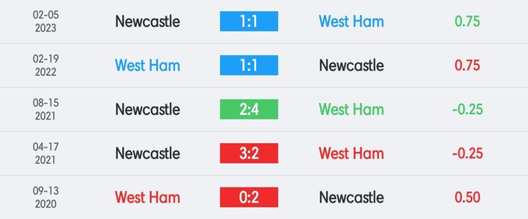This screenshot has width=528, height=219.
Task: Select Newcastle in the 08-15 2021 row
Action: coord(147,110)
